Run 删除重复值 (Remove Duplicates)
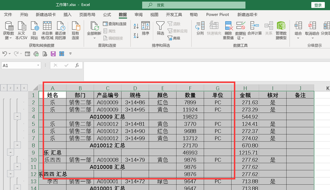Viewport: 330px width, 190px height. pos(228,30)
